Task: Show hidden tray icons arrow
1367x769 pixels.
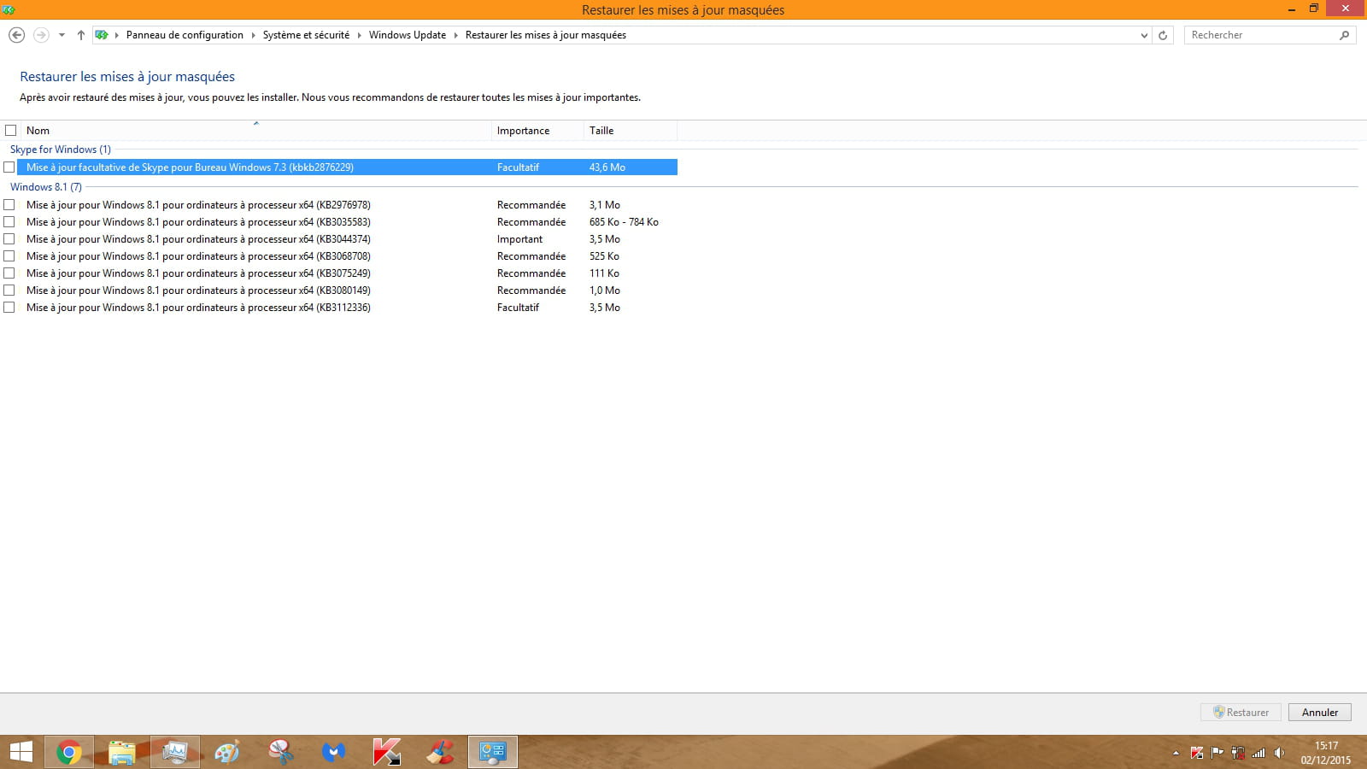Action: 1176,753
